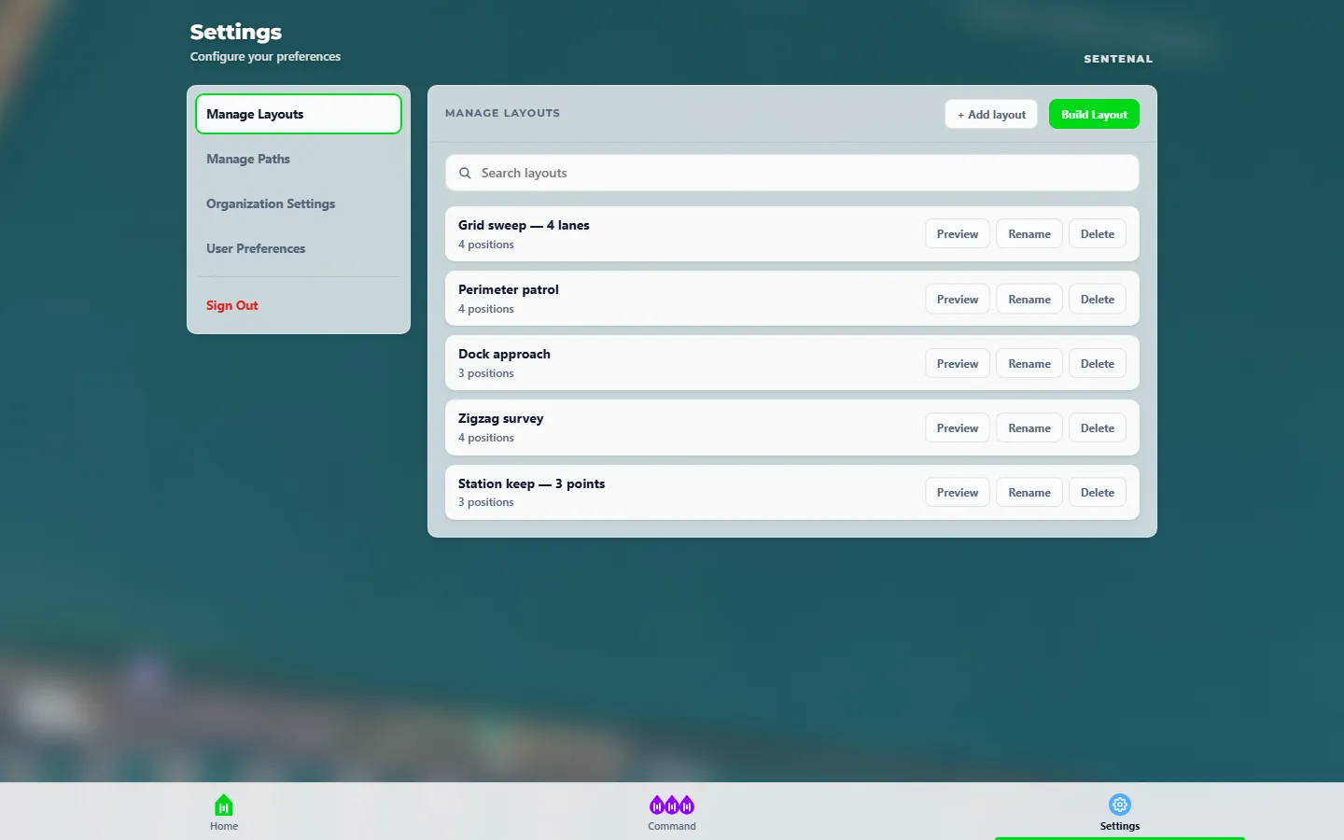Switch to Manage Paths section
The image size is (1344, 840).
[299, 159]
